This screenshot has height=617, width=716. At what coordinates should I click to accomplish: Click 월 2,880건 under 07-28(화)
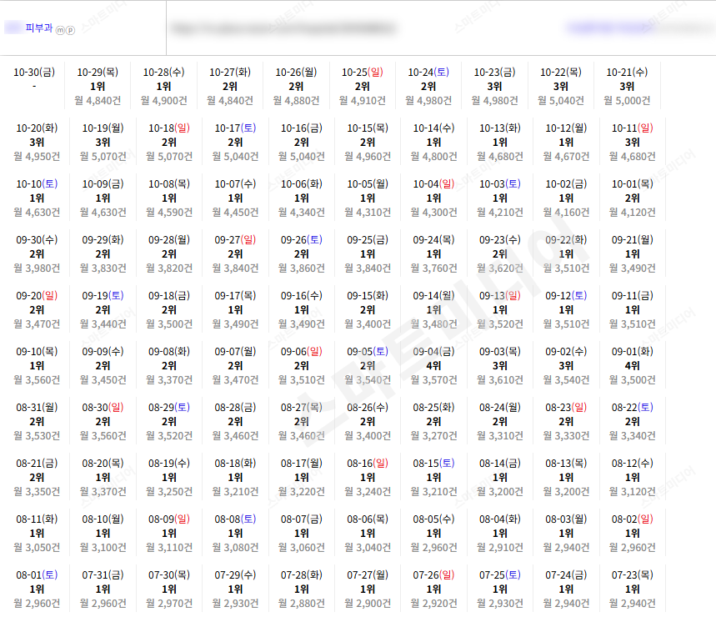pos(302,603)
